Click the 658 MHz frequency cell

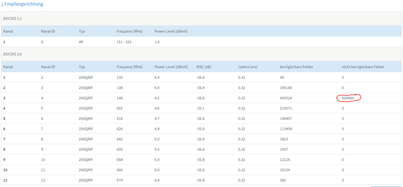click(119, 160)
